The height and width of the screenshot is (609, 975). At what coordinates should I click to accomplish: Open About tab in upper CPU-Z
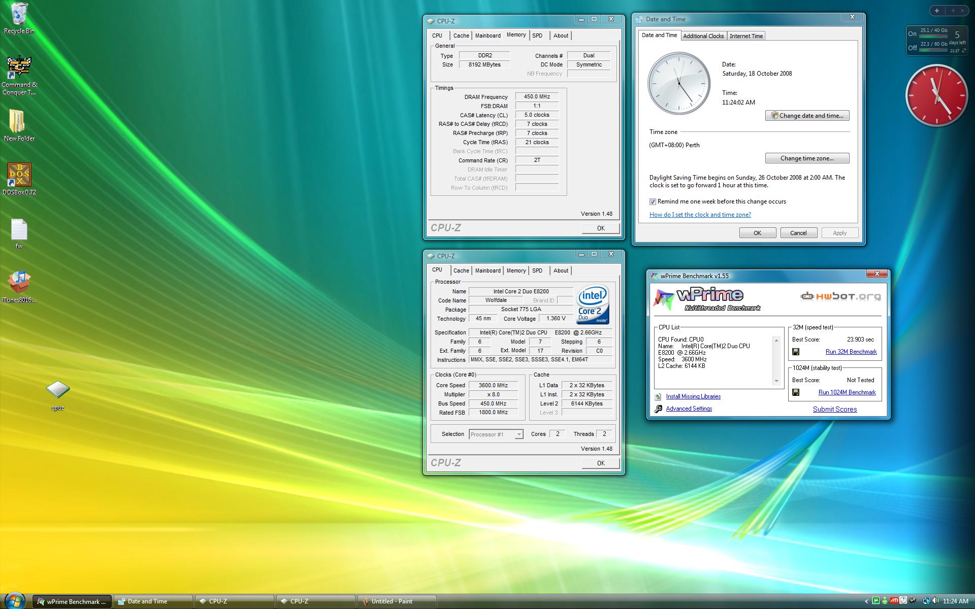coord(561,36)
